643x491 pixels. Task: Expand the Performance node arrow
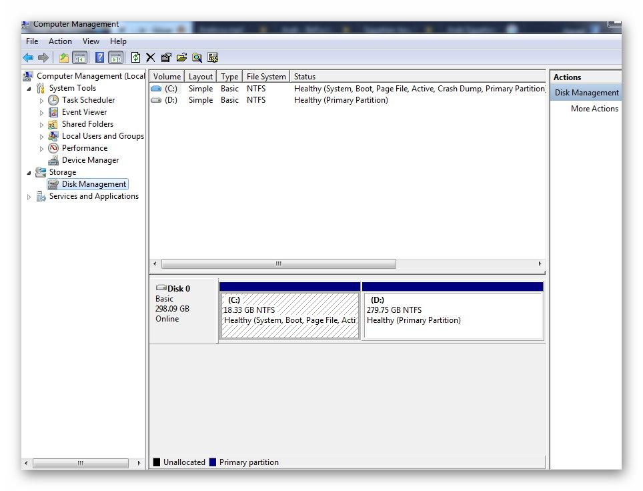click(x=41, y=149)
